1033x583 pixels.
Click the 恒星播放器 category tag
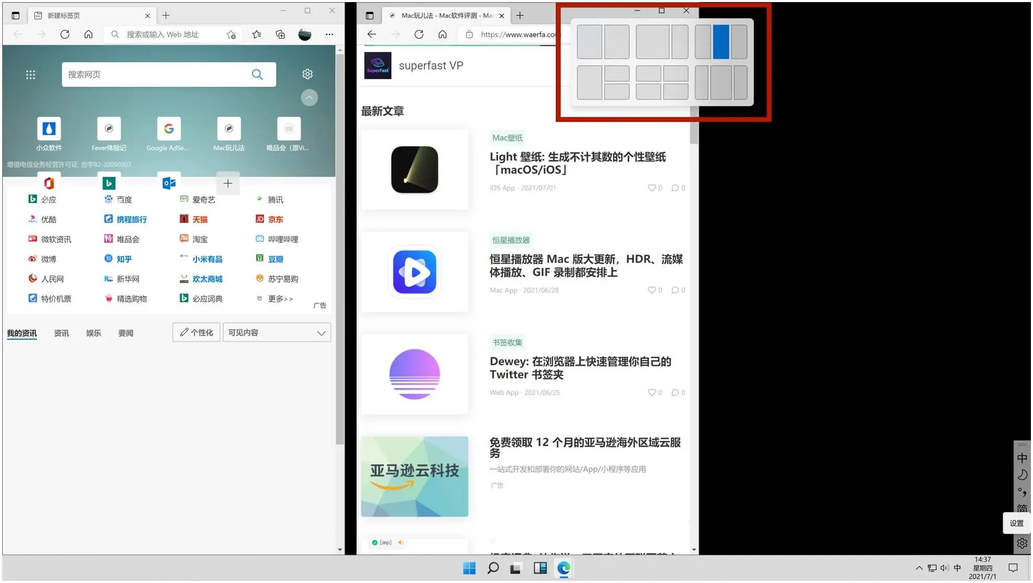[511, 240]
